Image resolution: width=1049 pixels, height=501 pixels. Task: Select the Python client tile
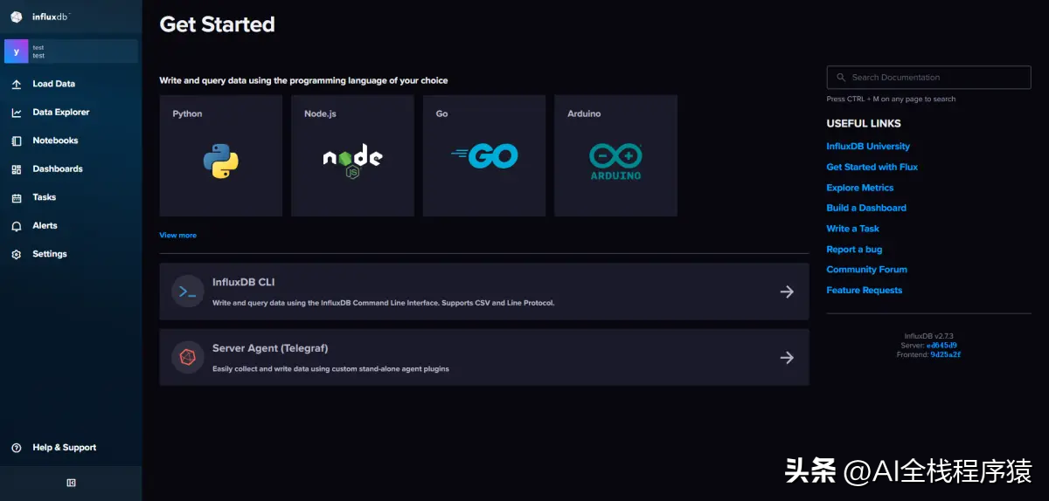[x=220, y=156]
